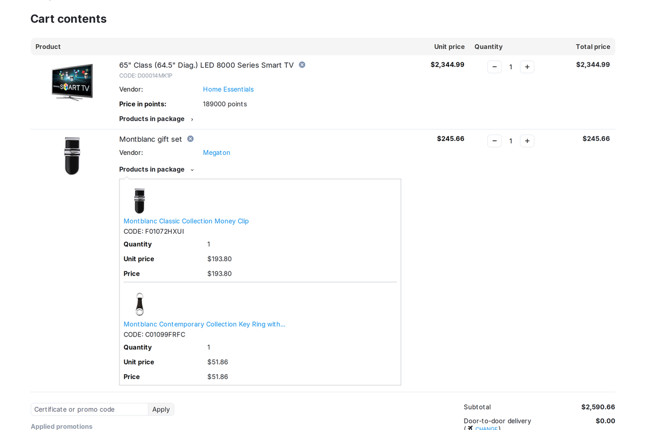Increase Smart TV quantity with plus button
Screen dimensions: 646x430
click(527, 67)
